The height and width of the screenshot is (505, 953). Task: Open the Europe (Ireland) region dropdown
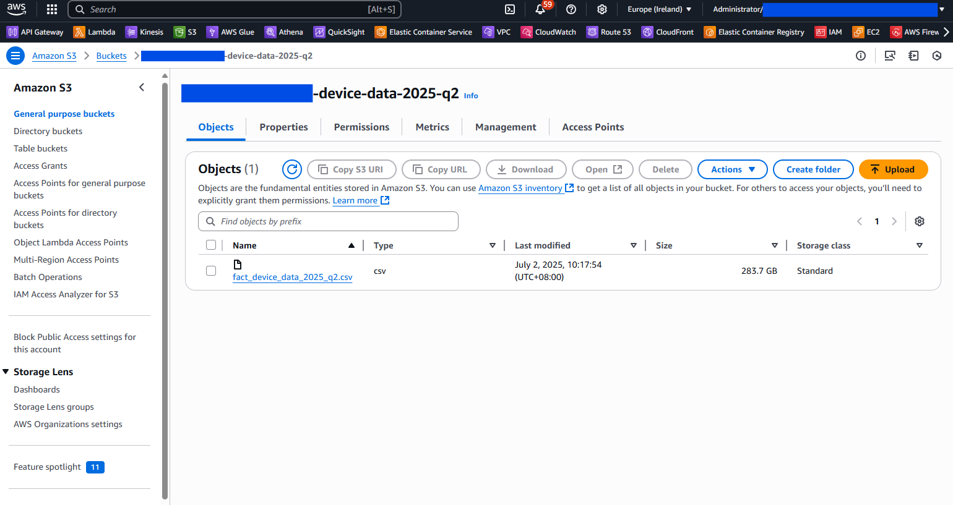(660, 9)
